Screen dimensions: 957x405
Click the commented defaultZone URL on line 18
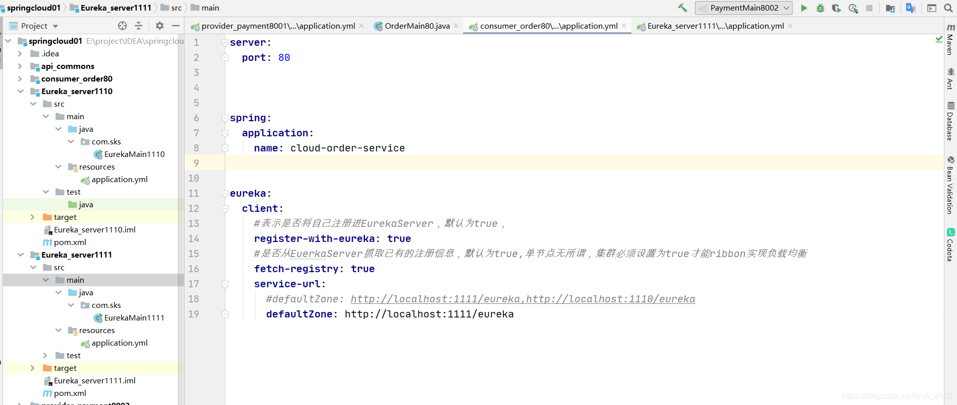pos(523,299)
